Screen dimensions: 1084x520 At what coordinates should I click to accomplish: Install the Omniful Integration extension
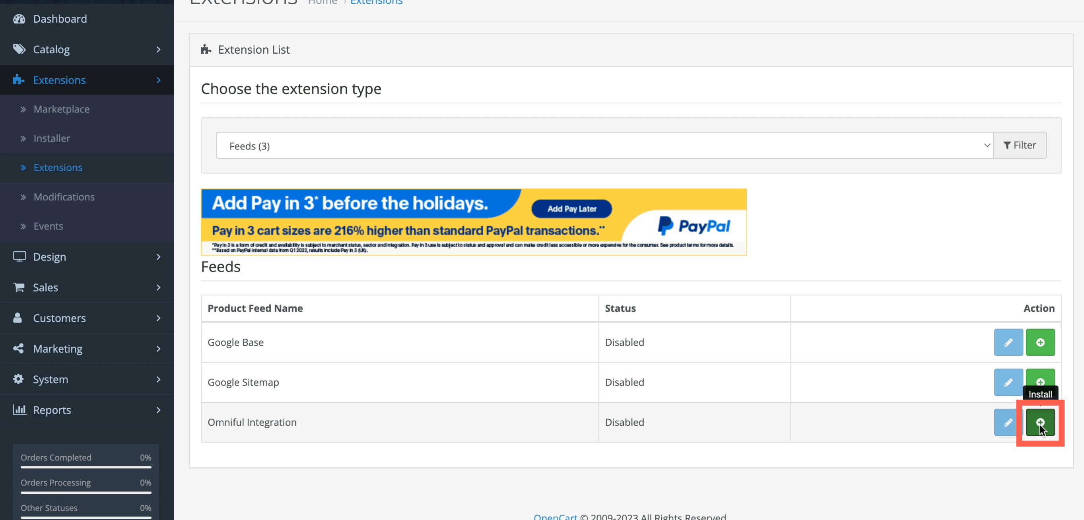tap(1040, 422)
